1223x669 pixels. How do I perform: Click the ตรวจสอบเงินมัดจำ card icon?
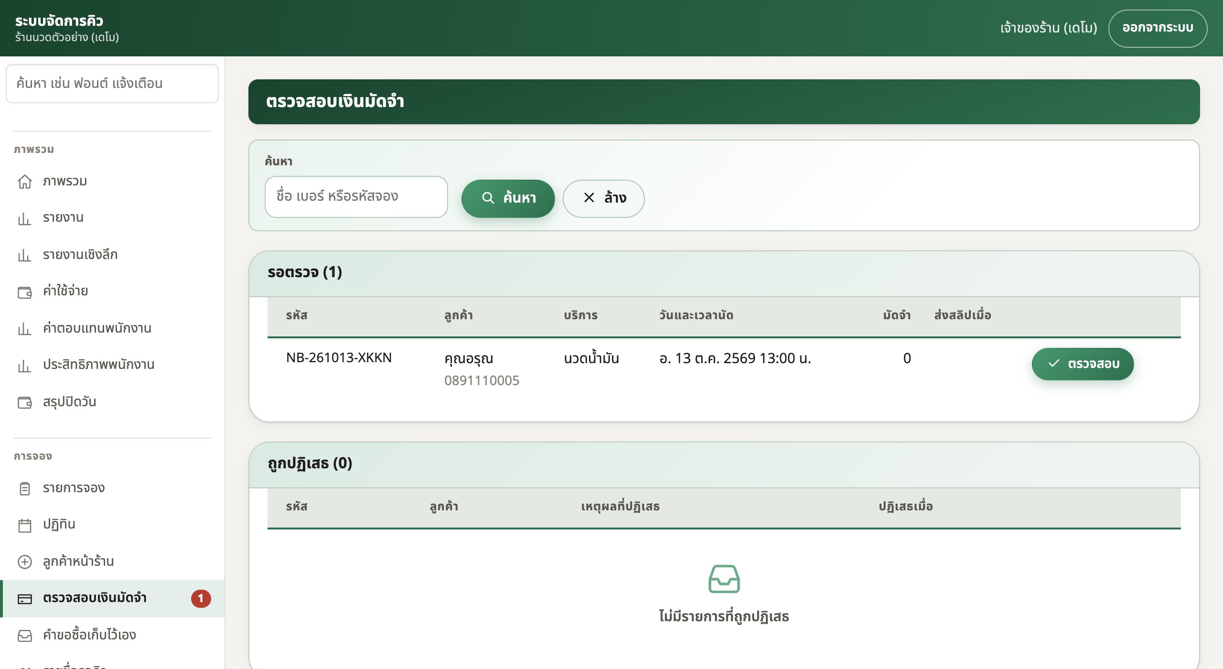(25, 599)
